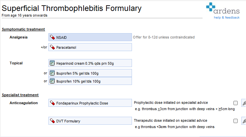Click the pencil icon beside prophylactic dose

click(x=244, y=103)
